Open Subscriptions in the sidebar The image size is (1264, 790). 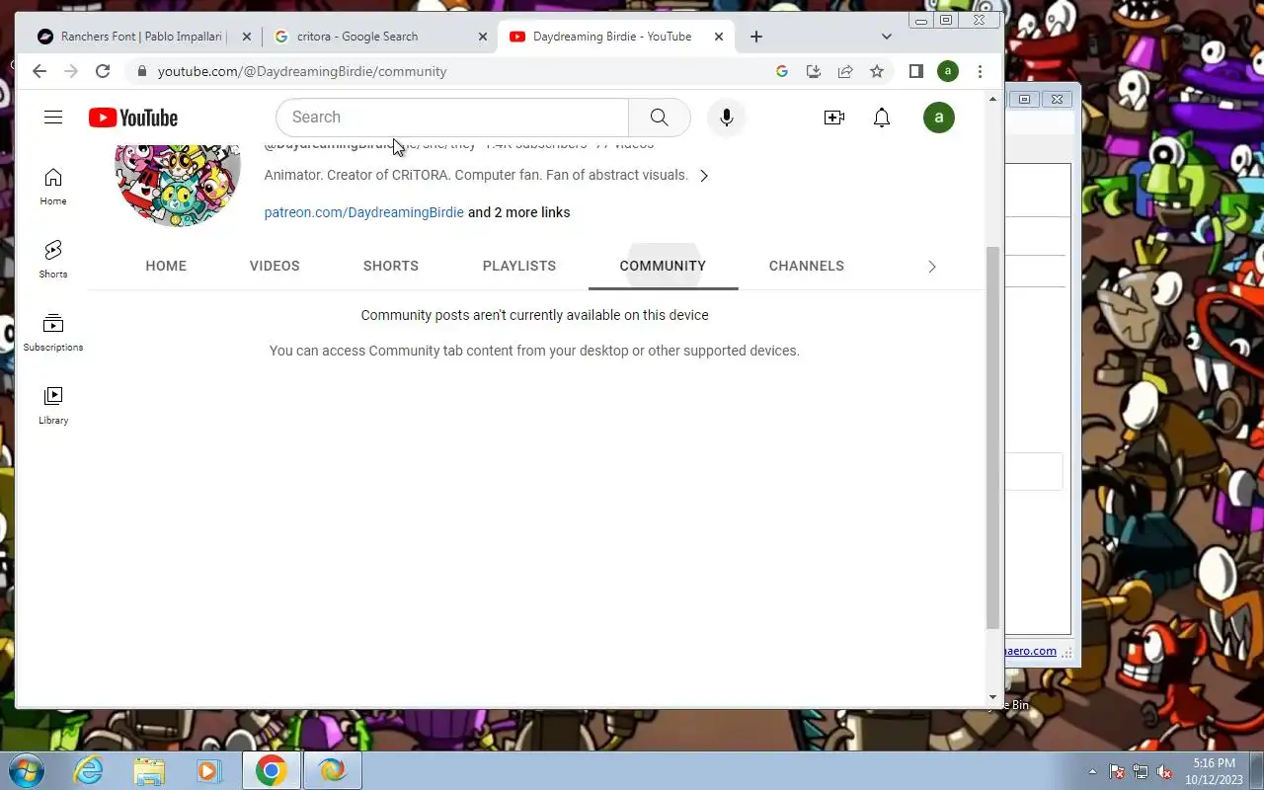coord(53,333)
